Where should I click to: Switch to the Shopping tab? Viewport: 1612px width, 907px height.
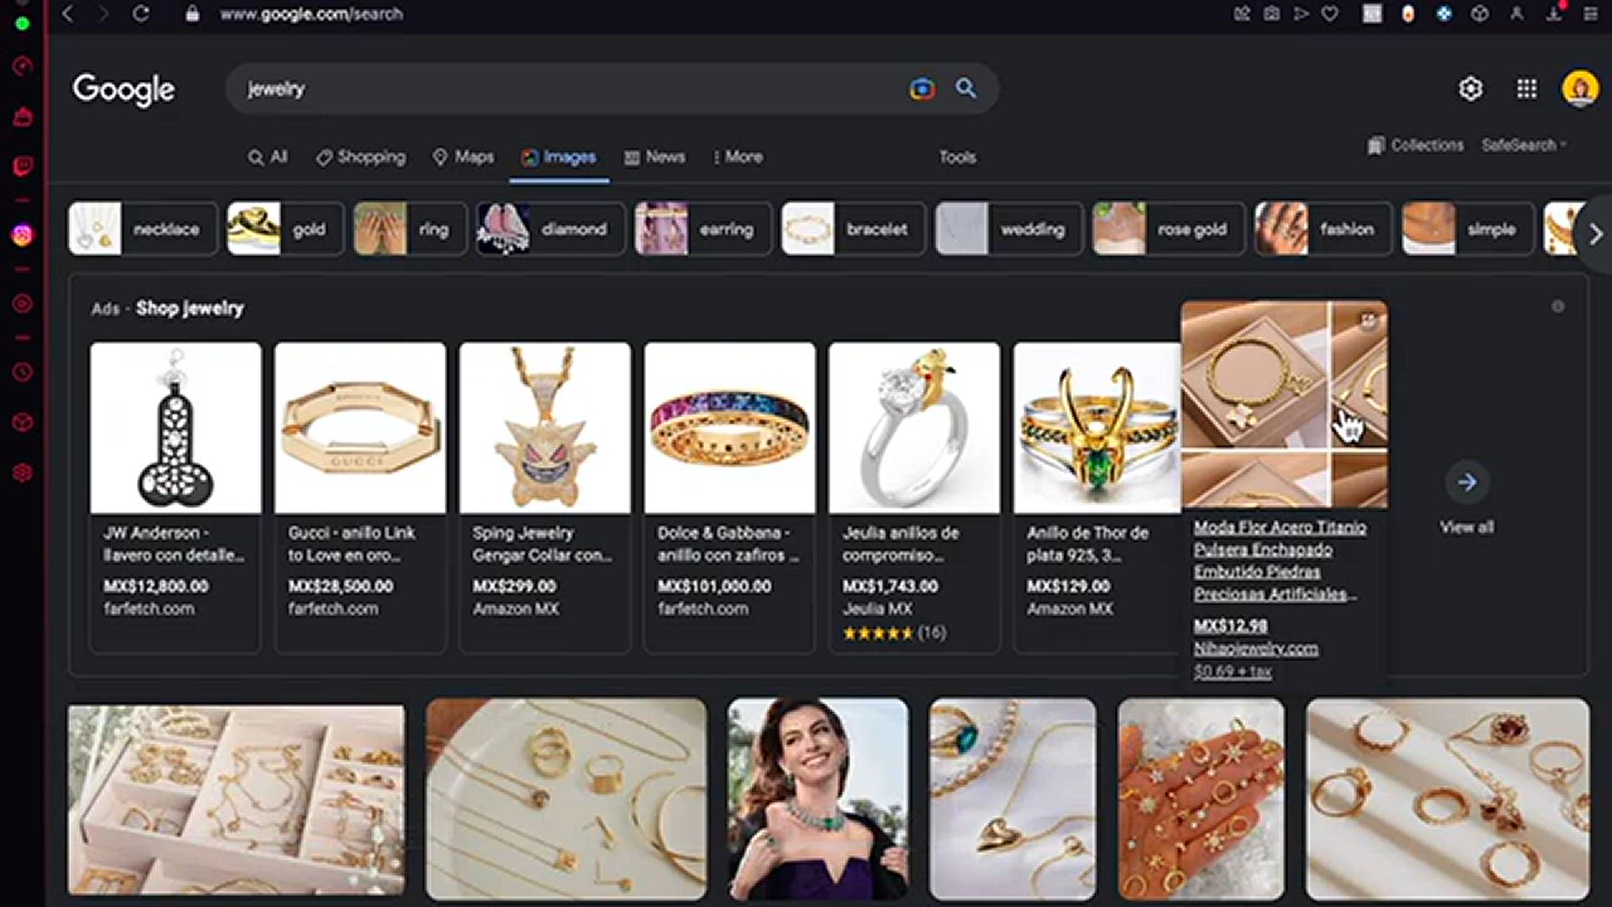click(x=361, y=157)
